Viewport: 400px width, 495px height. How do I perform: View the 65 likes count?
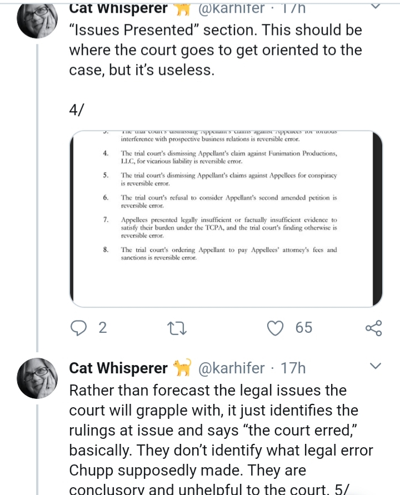(304, 328)
